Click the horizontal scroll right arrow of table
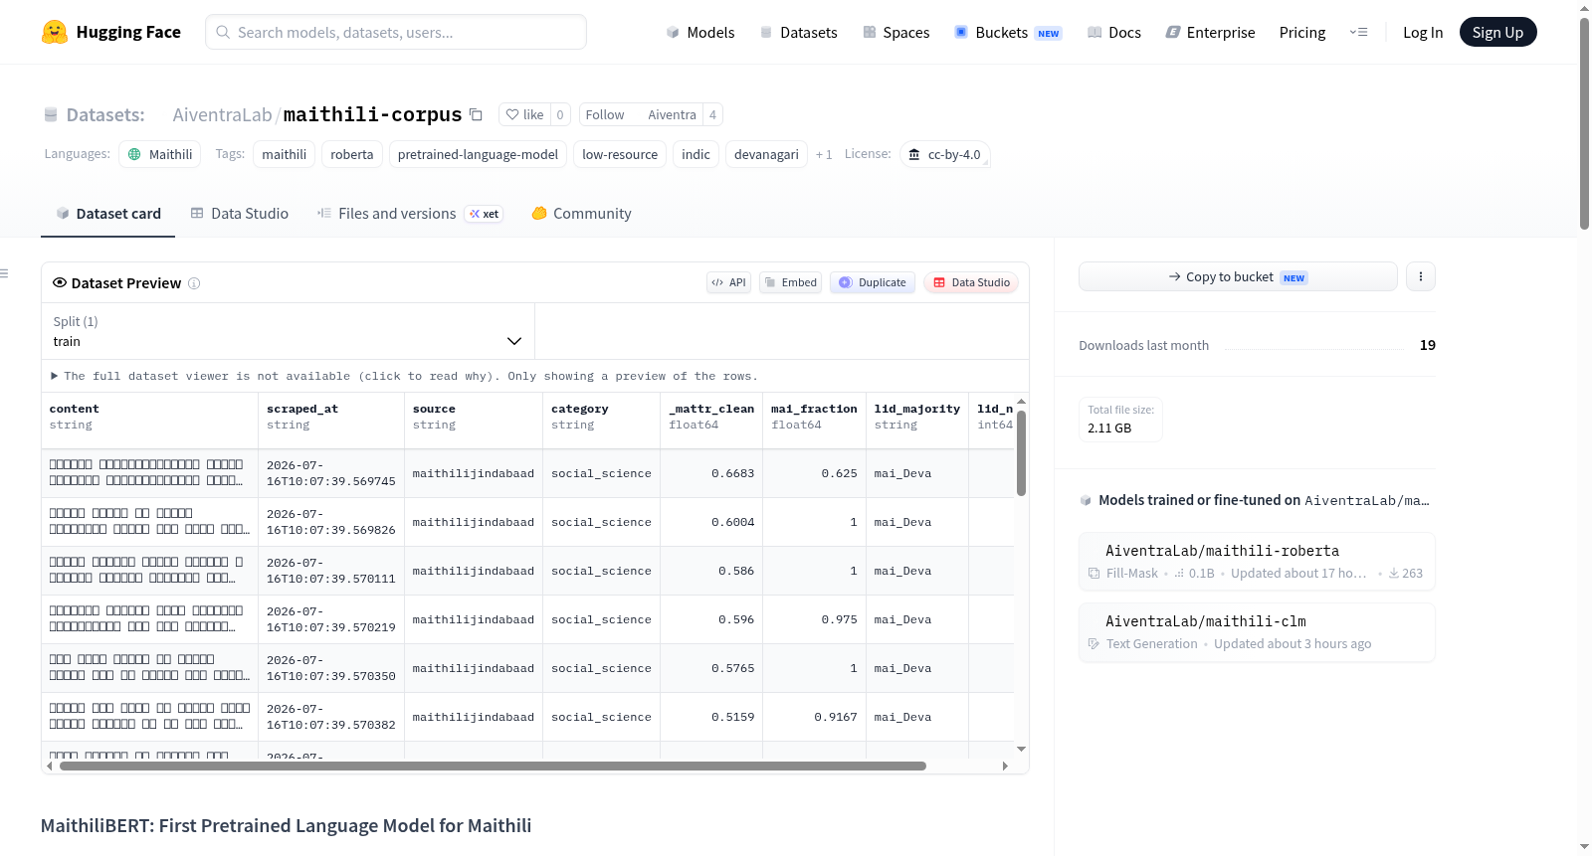This screenshot has width=1592, height=856. [x=1005, y=766]
